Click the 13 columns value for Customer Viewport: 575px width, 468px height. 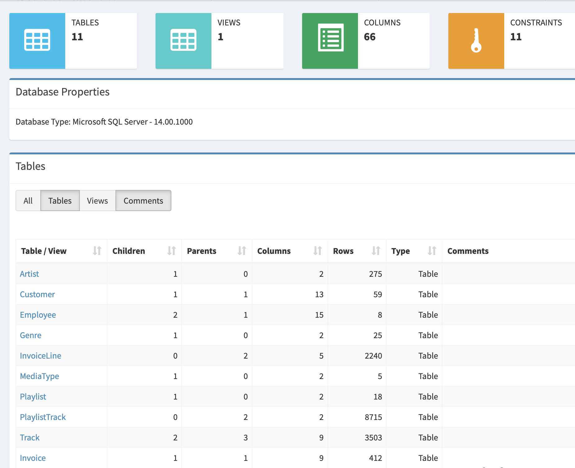click(319, 294)
